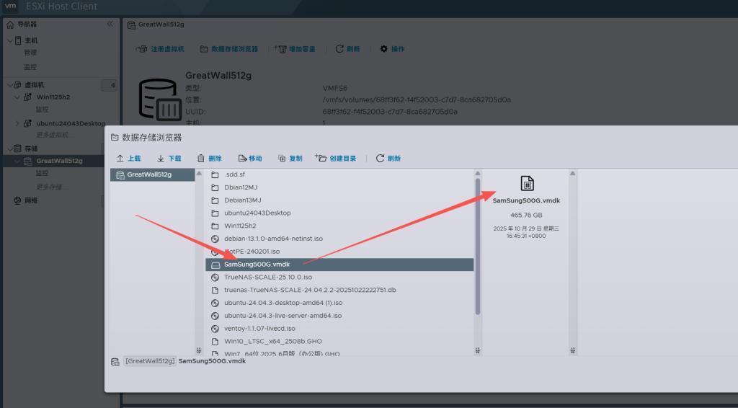This screenshot has width=738, height=408.
Task: Click the 上载 upload icon button
Action: click(128, 159)
